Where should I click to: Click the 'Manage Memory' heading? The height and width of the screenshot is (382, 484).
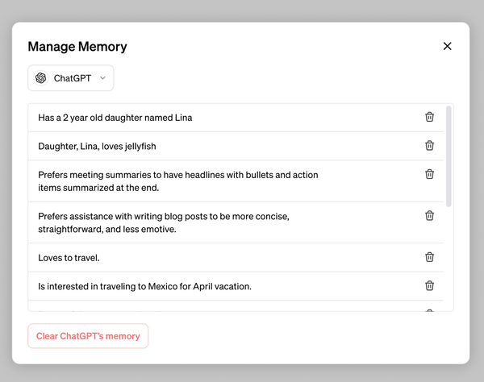pyautogui.click(x=77, y=47)
